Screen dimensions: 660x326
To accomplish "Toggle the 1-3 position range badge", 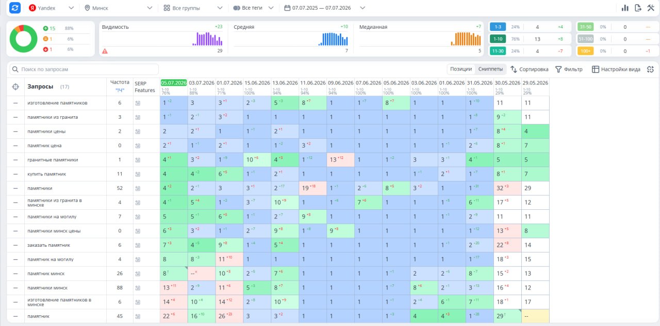I will (498, 27).
